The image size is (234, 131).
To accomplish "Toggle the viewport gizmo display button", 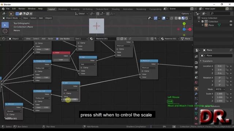I will 155,18.
